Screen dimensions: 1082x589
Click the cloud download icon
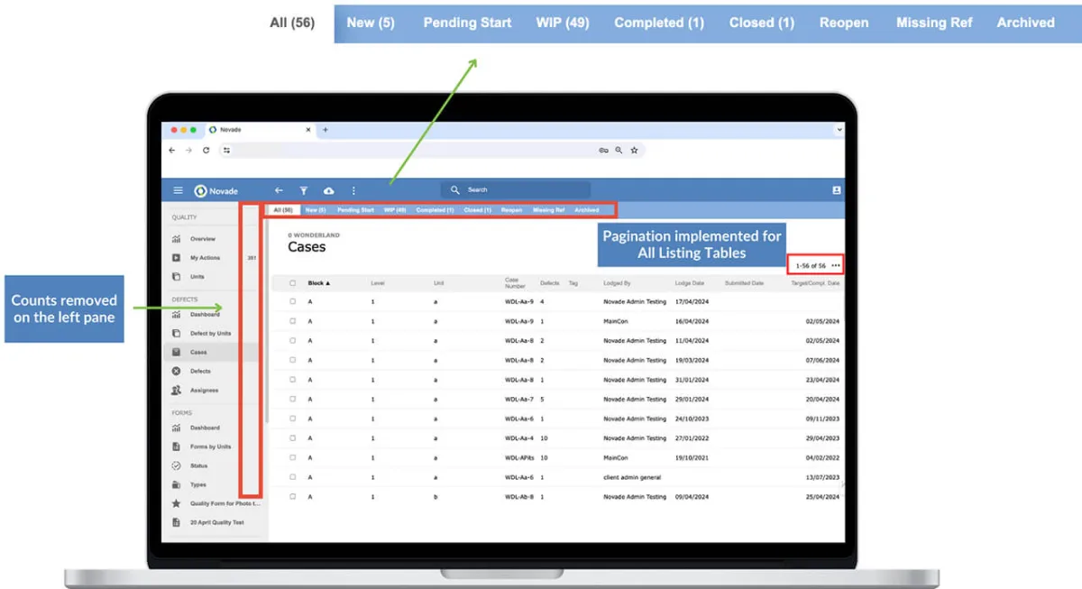click(x=328, y=190)
